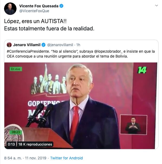Click the channel 14 logo in video
The image size is (162, 164).
point(142,70)
